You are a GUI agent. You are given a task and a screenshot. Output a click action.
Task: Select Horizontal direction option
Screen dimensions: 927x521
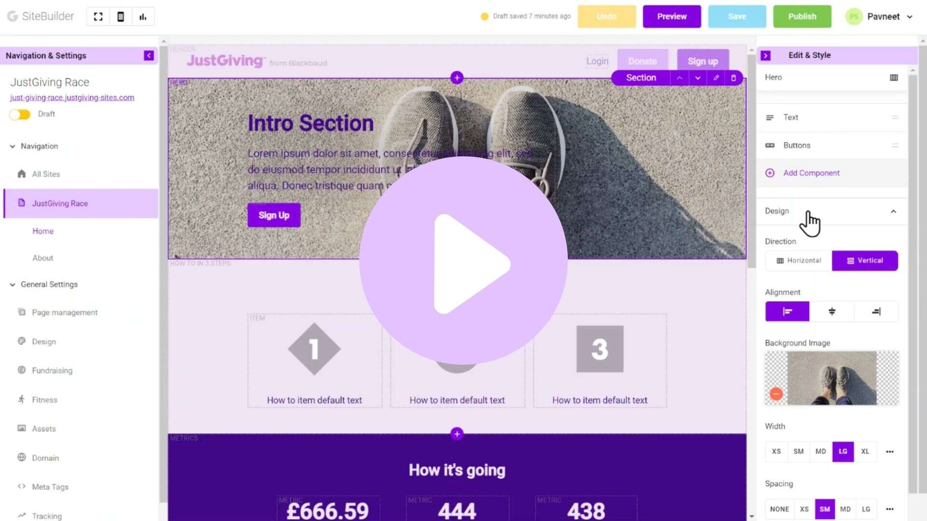pyautogui.click(x=799, y=260)
